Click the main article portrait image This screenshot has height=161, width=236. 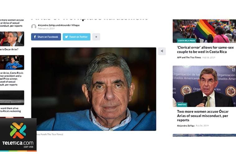(x=93, y=89)
